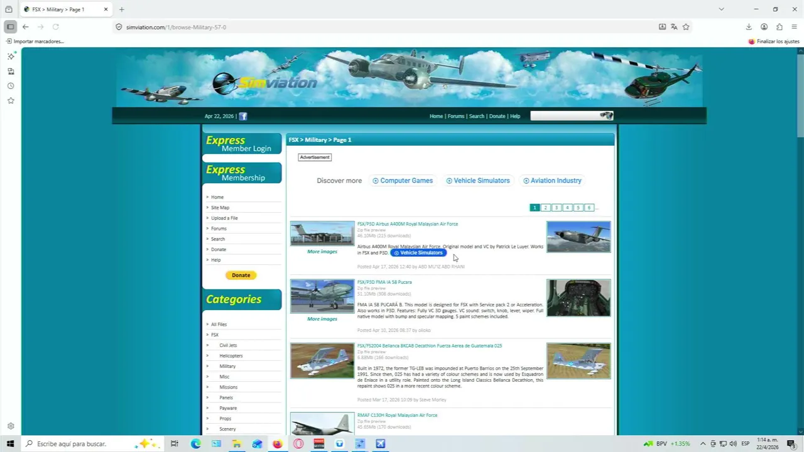Click More images under the A400M thumbnail
Screen dimensions: 804x452
point(322,252)
